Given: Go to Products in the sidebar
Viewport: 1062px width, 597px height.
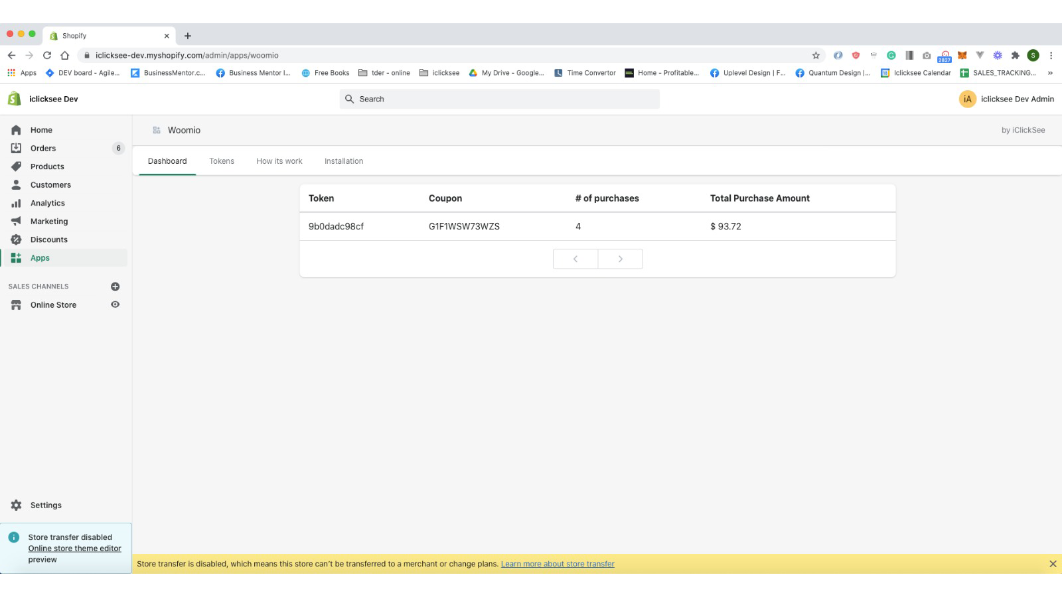Looking at the screenshot, I should coord(47,166).
